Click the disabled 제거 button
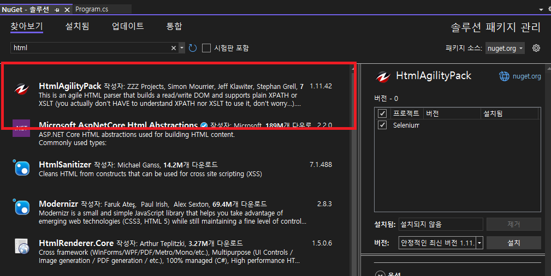Viewport: 551px width, 276px height. coord(513,224)
